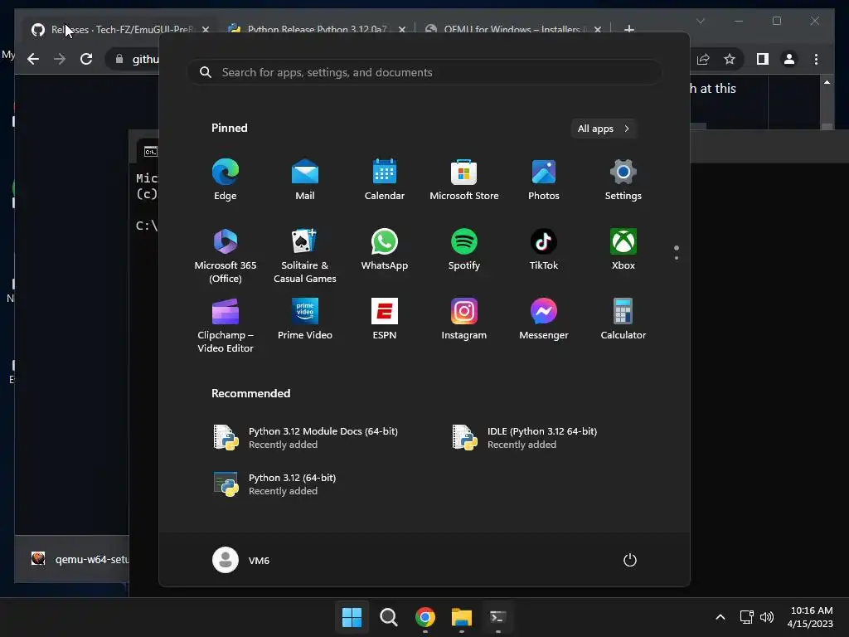Go to next page of pinned apps
Viewport: 849px width, 637px height.
click(677, 257)
